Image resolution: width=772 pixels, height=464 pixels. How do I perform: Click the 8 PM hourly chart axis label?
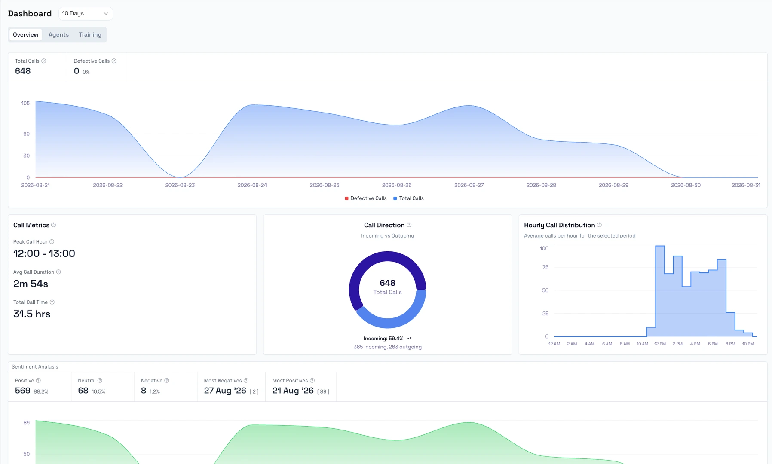click(x=730, y=344)
